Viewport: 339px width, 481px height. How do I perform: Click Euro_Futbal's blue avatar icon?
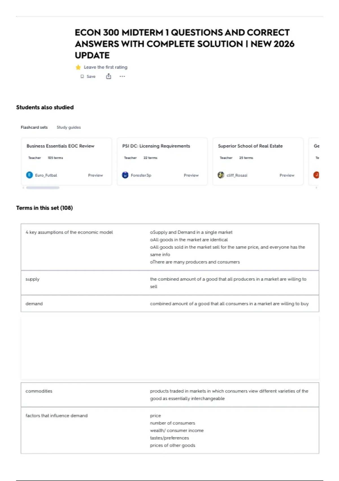click(x=29, y=175)
